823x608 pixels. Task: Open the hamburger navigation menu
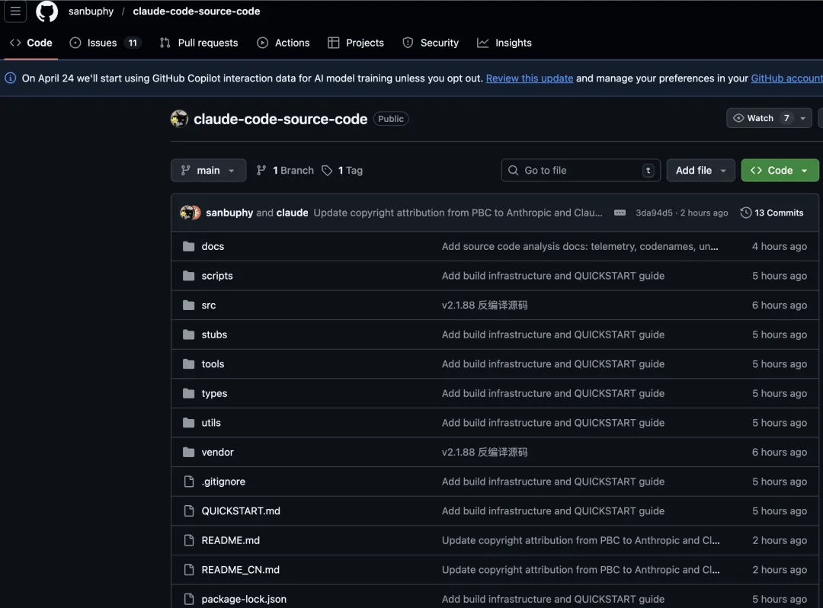[x=15, y=11]
